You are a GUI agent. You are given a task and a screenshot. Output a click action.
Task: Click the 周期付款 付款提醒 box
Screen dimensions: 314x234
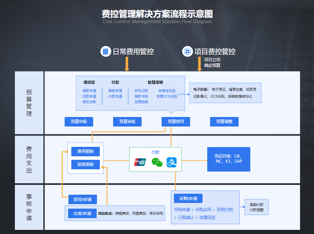[257, 207]
